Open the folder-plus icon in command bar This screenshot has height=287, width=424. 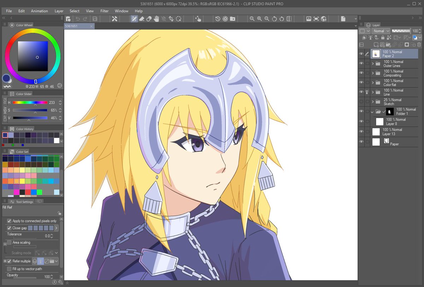(232, 19)
